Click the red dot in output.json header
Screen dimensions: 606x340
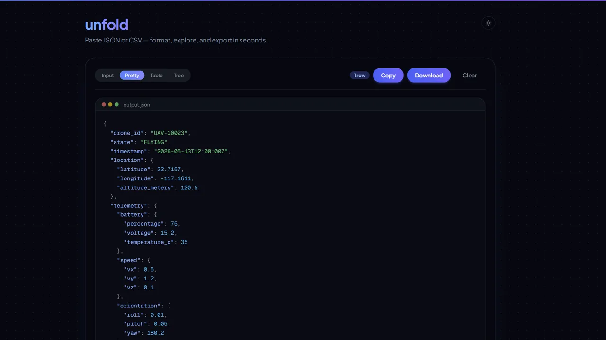click(x=104, y=105)
